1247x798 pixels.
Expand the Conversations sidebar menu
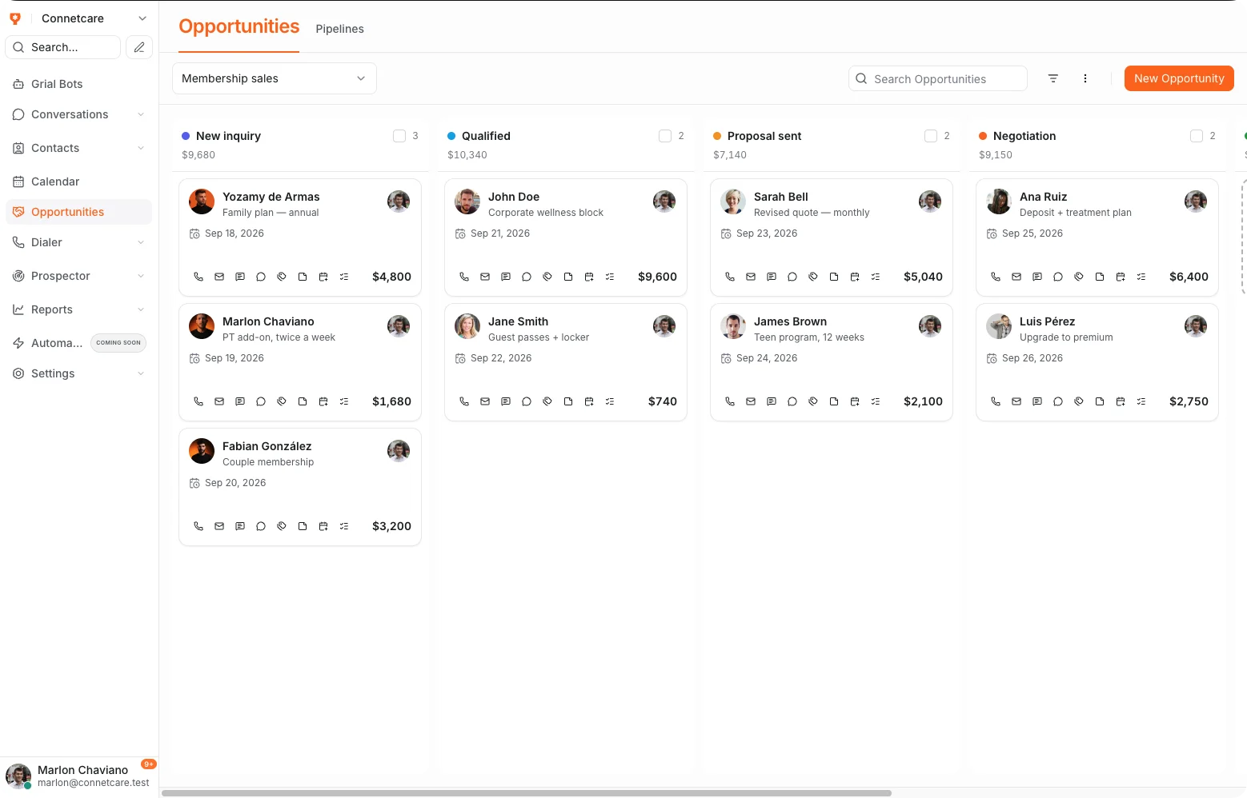coord(141,114)
